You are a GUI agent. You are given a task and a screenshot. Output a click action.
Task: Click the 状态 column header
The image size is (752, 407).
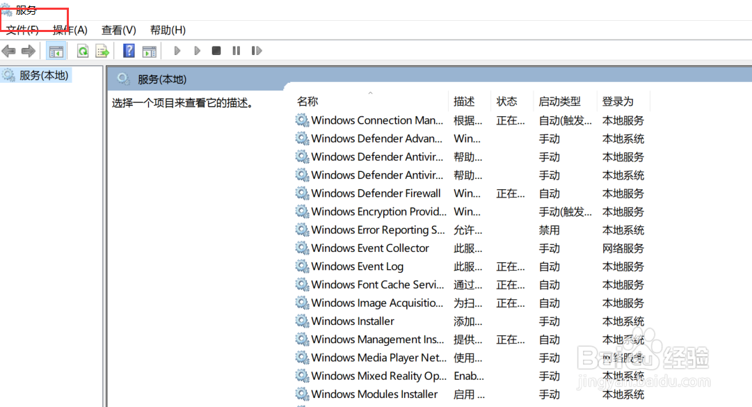pos(507,101)
